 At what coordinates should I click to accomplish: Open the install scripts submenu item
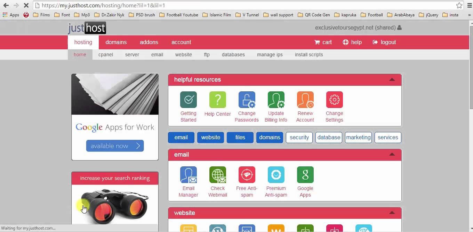point(309,55)
